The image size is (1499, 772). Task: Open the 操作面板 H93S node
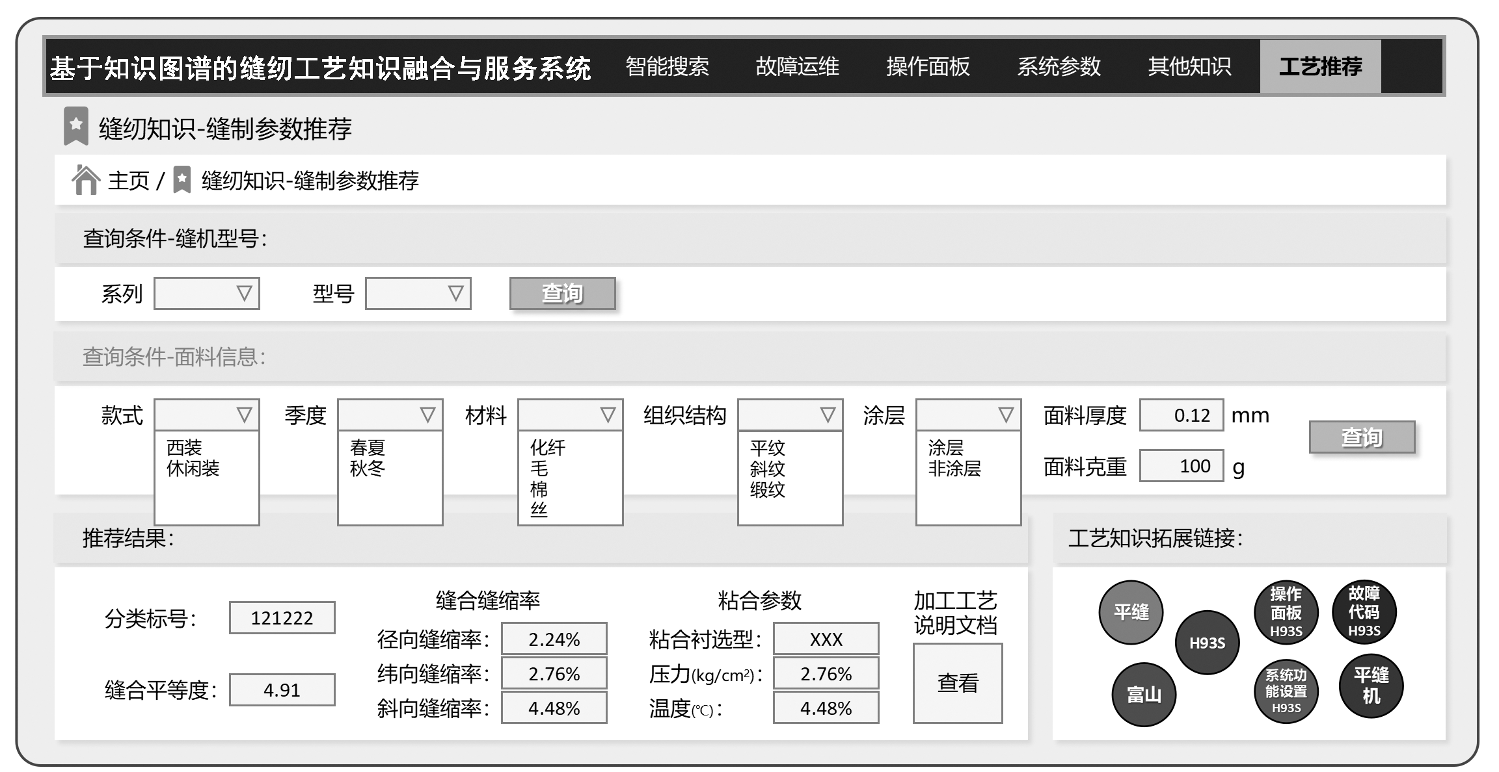pos(1286,612)
